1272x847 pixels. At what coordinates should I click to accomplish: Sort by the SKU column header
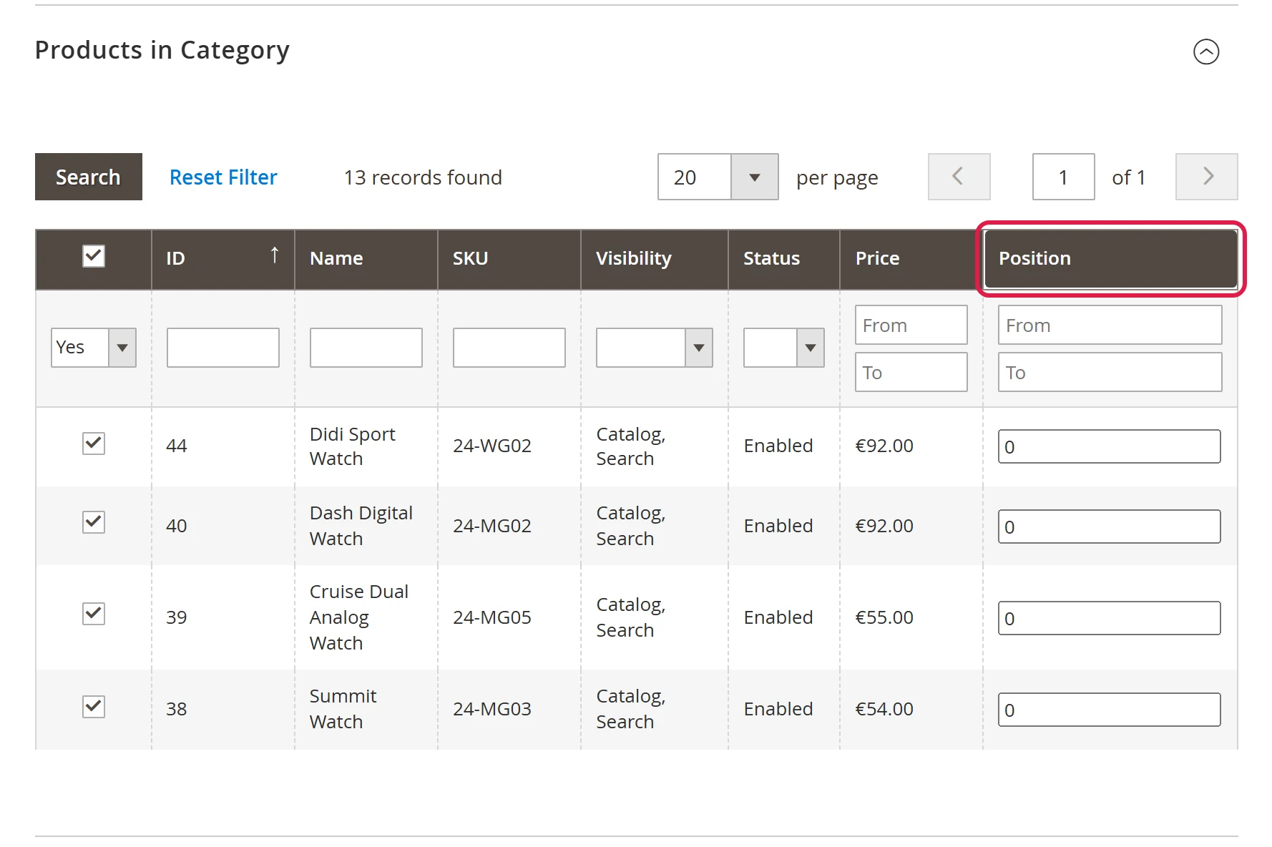click(x=509, y=259)
